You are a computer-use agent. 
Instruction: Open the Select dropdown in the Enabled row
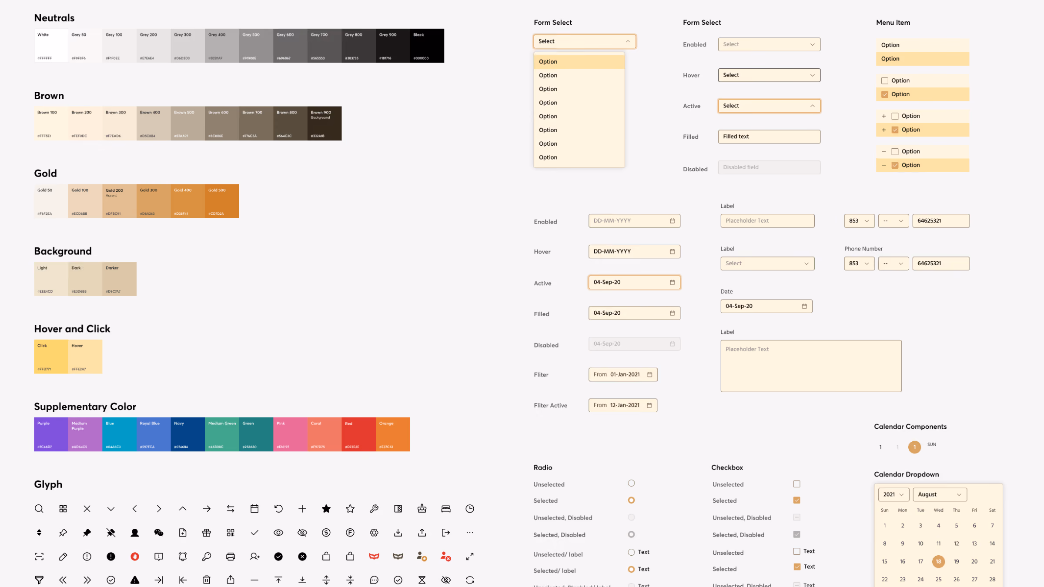click(x=769, y=44)
